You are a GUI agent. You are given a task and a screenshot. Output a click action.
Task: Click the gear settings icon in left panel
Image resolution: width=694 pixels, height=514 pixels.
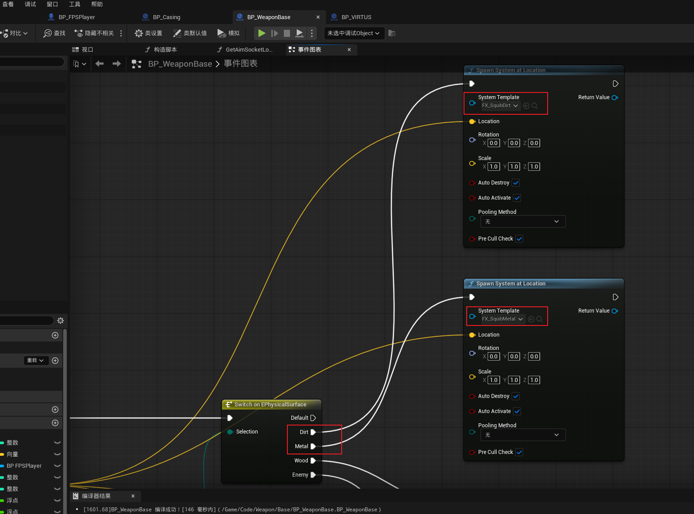click(61, 321)
